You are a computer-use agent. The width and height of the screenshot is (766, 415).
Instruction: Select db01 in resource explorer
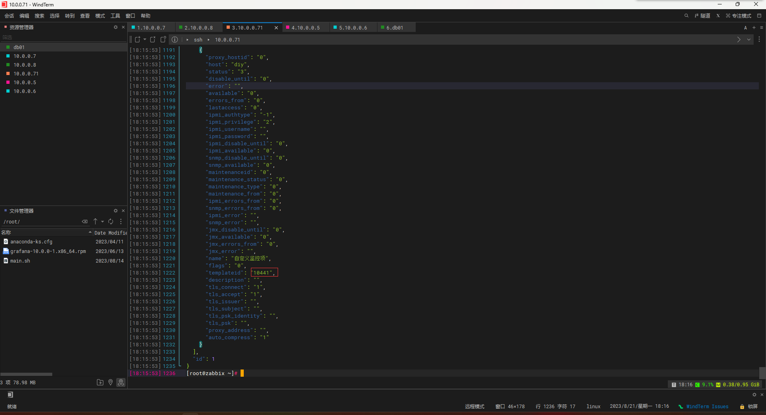point(63,47)
